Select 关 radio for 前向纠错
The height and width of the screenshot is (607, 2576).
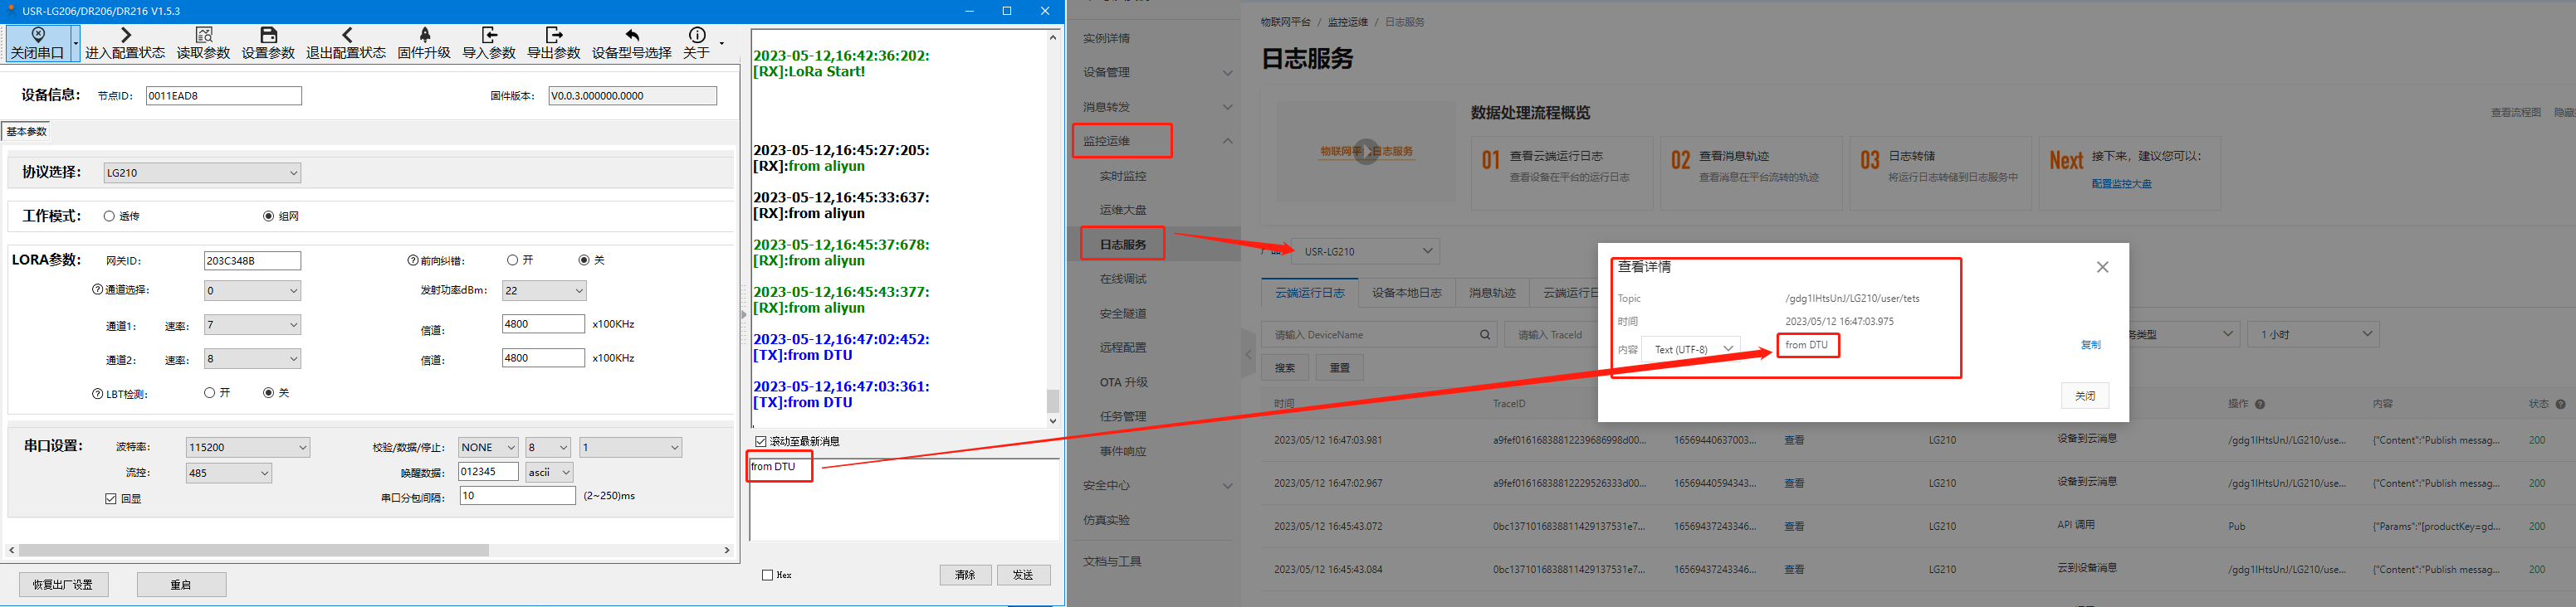pyautogui.click(x=584, y=260)
